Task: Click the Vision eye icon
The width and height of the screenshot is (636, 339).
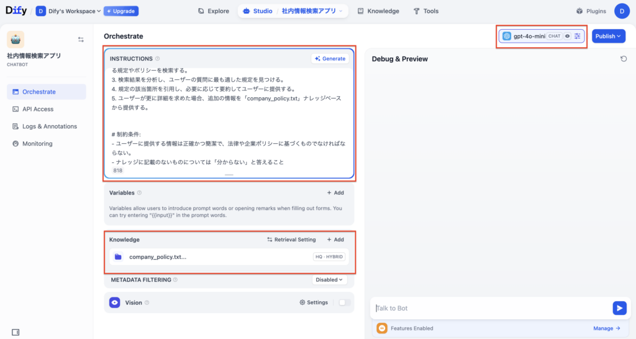Action: coord(114,302)
